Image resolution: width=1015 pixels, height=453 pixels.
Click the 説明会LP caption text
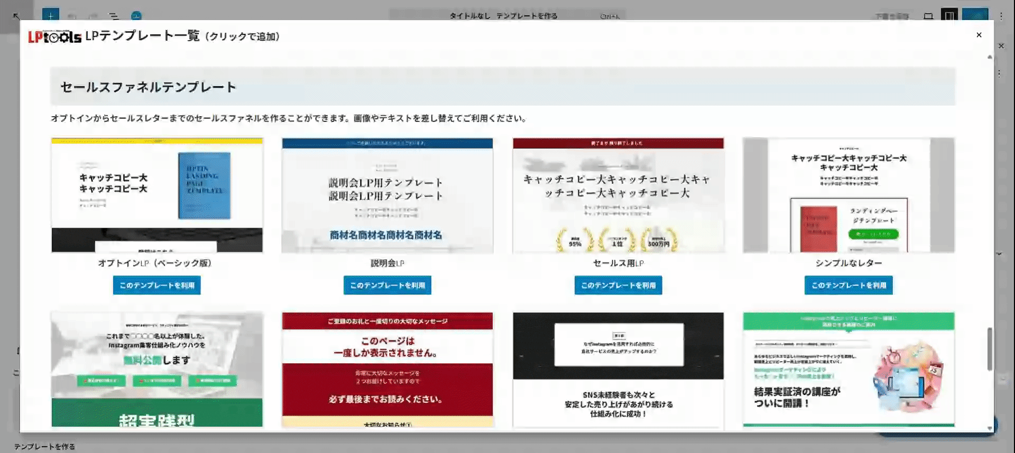(x=387, y=263)
